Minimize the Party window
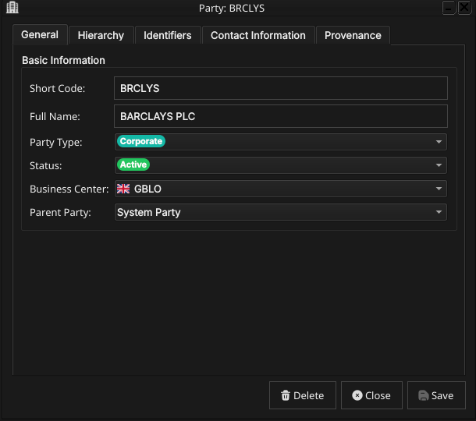476x421 pixels. tap(449, 8)
